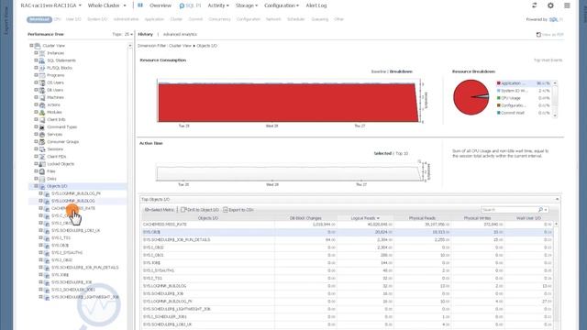Select the Network resource filter
Screen dimensions: 587x330
(273, 19)
